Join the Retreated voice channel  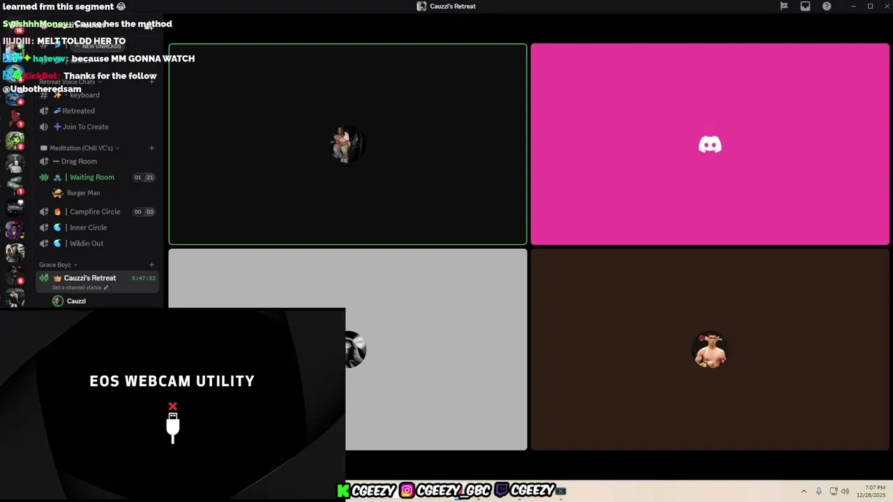coord(96,111)
